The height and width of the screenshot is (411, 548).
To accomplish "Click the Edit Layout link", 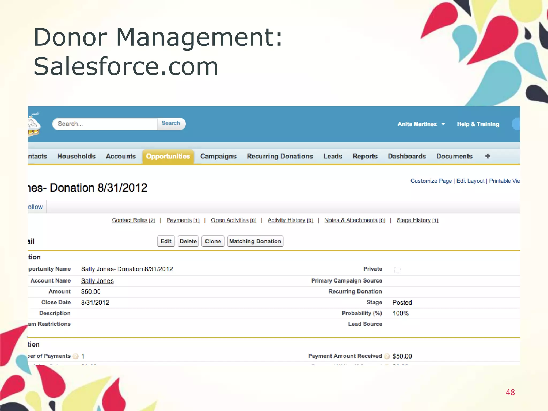I will pyautogui.click(x=470, y=181).
